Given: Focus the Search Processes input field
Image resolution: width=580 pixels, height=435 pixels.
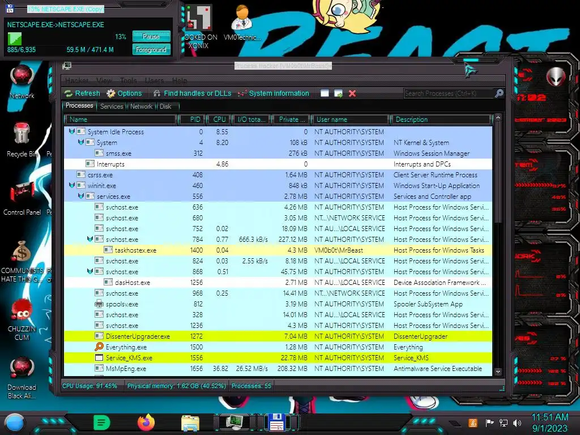Looking at the screenshot, I should click(x=449, y=93).
